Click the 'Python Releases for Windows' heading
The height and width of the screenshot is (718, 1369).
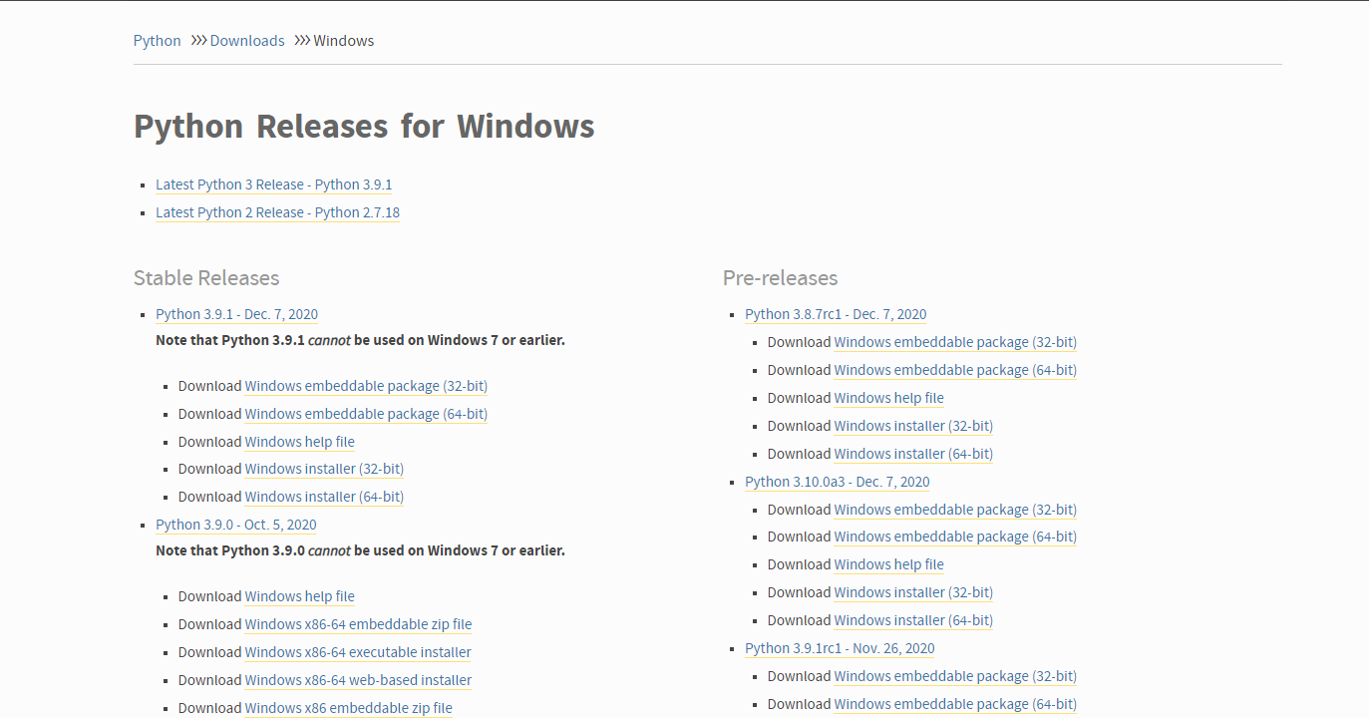click(364, 127)
